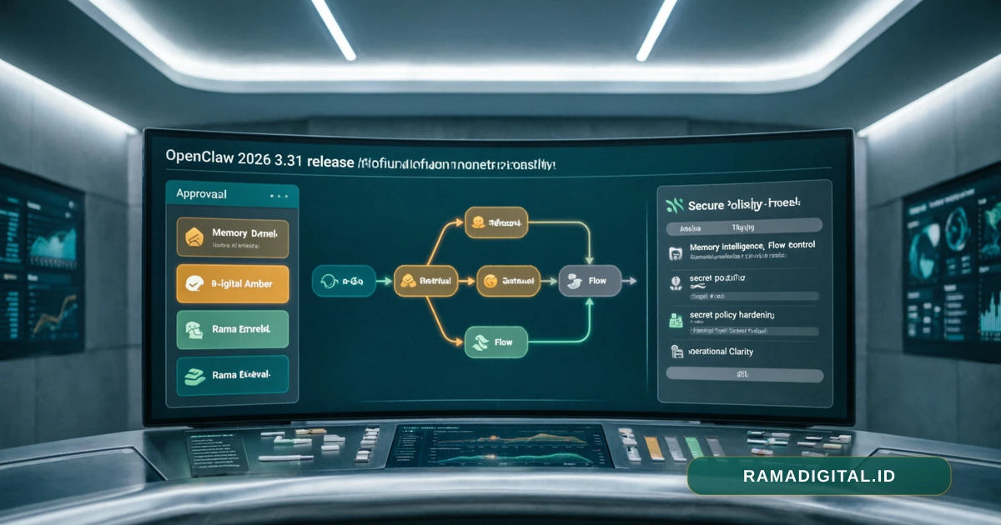The height and width of the screenshot is (525, 1001).
Task: Click the secret policy hardening icon
Action: (676, 320)
